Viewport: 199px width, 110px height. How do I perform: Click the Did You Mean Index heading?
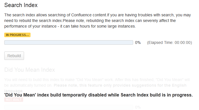pos(30,70)
